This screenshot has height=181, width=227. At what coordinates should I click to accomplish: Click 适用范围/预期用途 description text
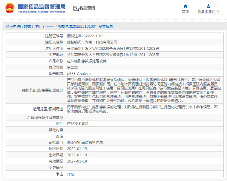(x=142, y=109)
